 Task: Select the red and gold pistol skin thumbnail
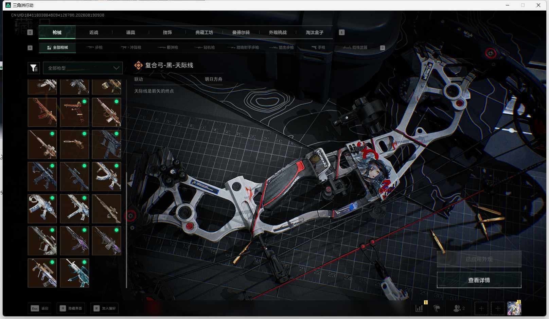74,112
